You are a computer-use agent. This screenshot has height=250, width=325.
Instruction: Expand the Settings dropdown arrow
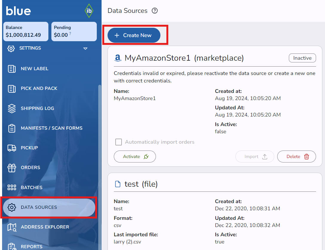(x=85, y=48)
